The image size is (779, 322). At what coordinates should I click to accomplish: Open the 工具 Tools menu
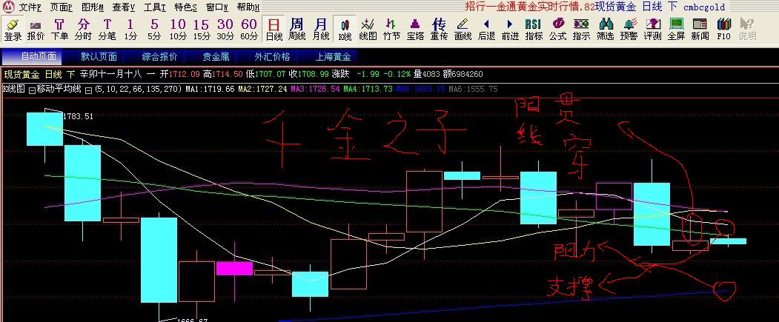coord(154,7)
